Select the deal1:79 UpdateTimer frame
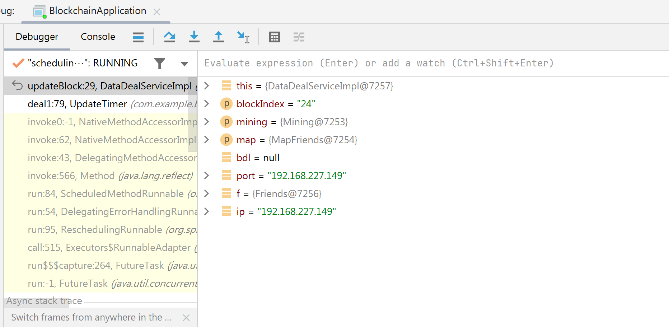The width and height of the screenshot is (669, 327). pyautogui.click(x=100, y=104)
